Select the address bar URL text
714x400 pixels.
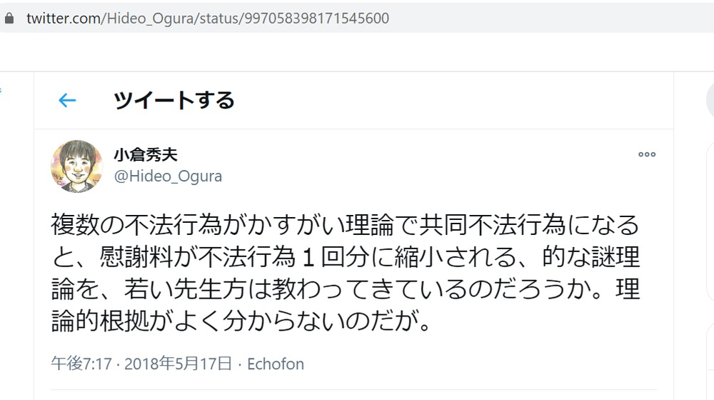pyautogui.click(x=208, y=19)
